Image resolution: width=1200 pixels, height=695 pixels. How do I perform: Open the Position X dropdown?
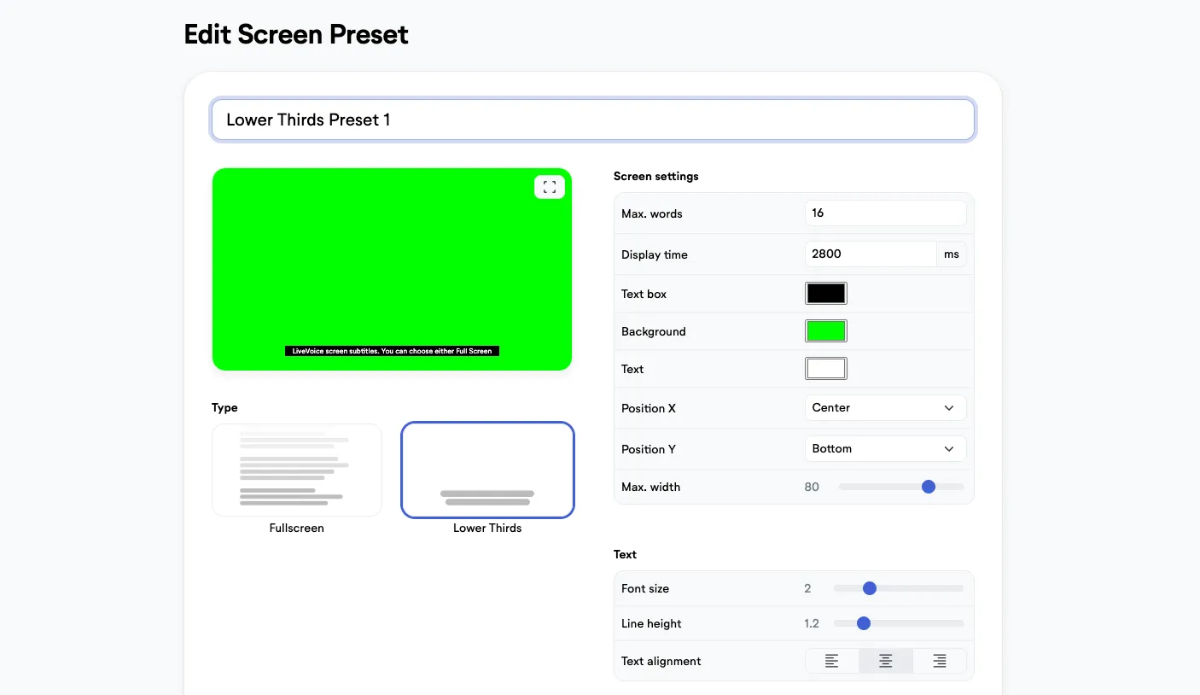(885, 408)
